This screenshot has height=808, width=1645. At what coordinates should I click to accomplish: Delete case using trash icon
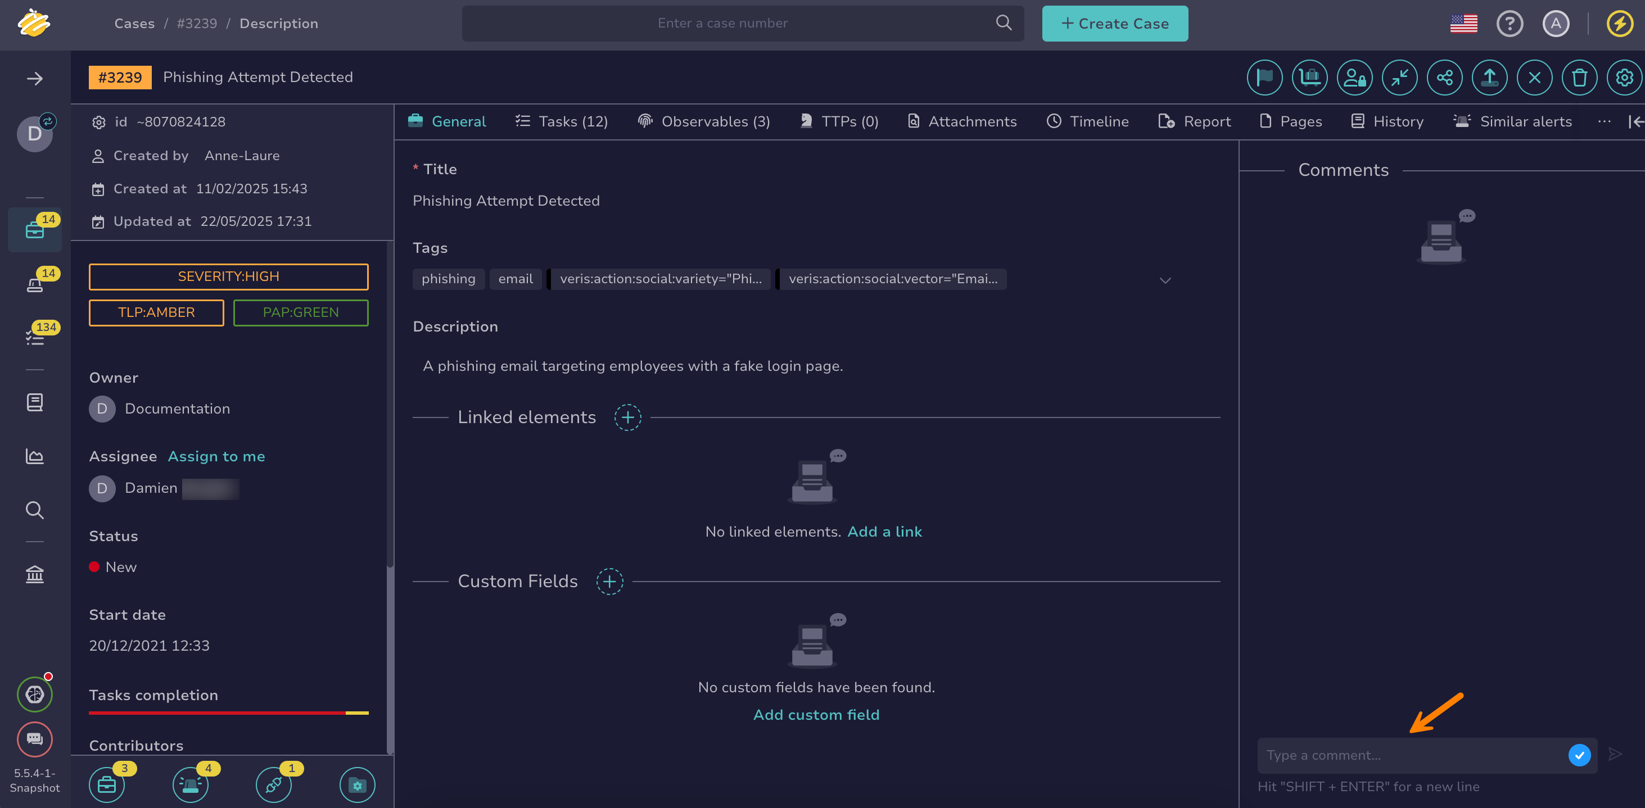1579,78
